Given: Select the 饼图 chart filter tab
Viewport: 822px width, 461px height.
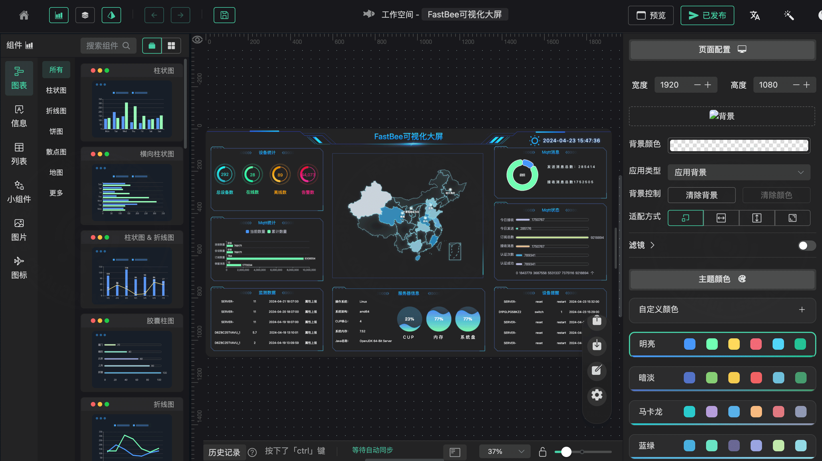Looking at the screenshot, I should click(x=56, y=131).
